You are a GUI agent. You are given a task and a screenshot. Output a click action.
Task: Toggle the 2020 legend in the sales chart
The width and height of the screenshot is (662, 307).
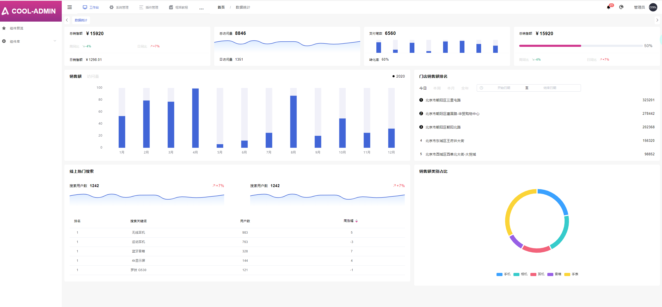[x=399, y=76]
